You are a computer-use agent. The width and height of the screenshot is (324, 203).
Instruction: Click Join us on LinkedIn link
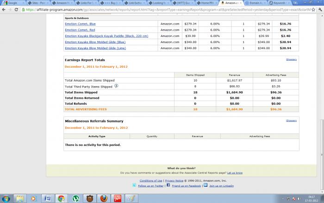pyautogui.click(x=222, y=186)
